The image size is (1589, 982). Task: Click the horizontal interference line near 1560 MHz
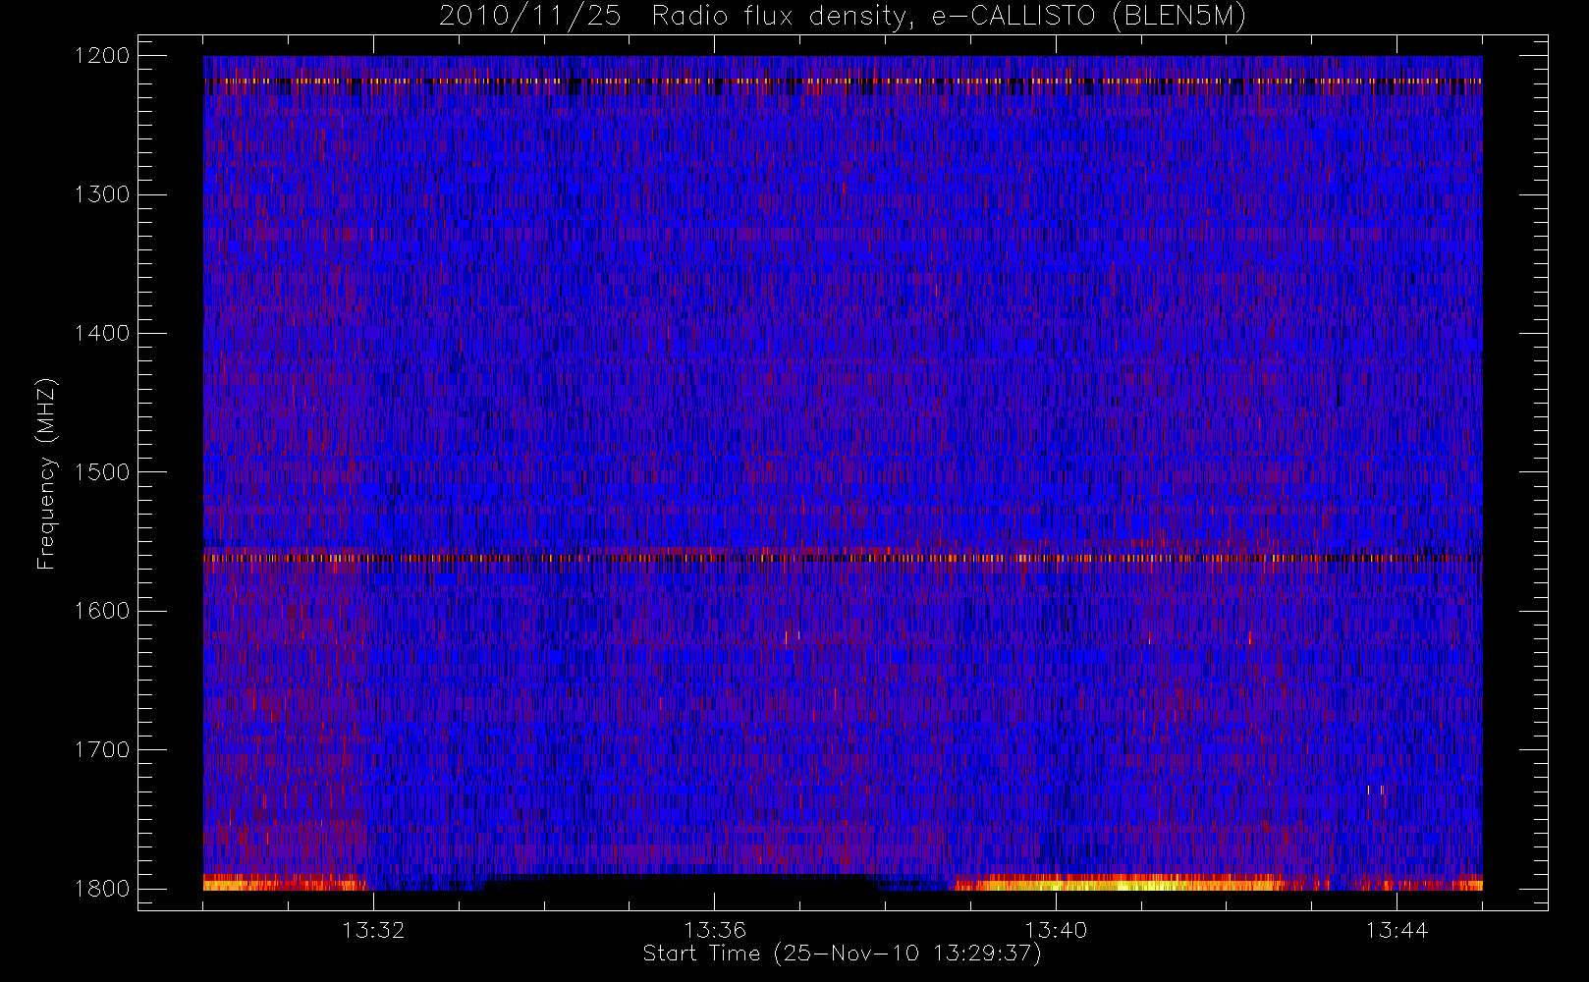tap(843, 558)
